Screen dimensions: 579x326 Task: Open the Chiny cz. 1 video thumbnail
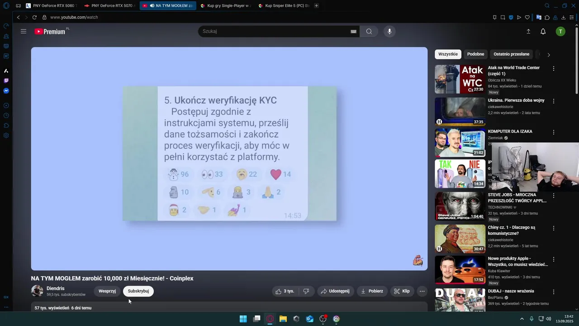(460, 239)
